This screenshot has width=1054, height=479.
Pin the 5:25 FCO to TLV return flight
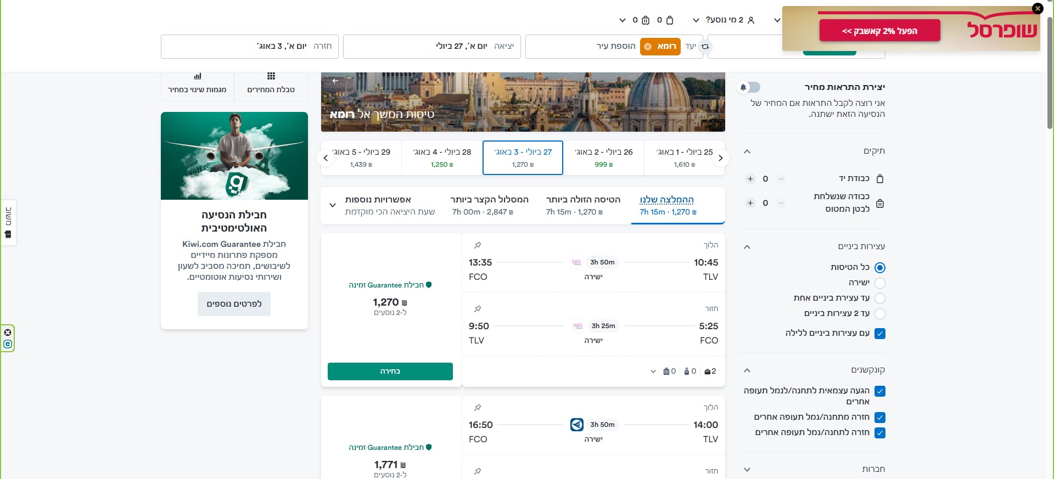tap(478, 309)
